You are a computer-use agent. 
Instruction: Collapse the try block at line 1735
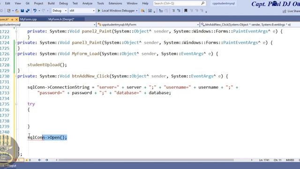coord(16,104)
